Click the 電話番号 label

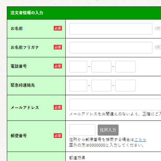coord(19,66)
